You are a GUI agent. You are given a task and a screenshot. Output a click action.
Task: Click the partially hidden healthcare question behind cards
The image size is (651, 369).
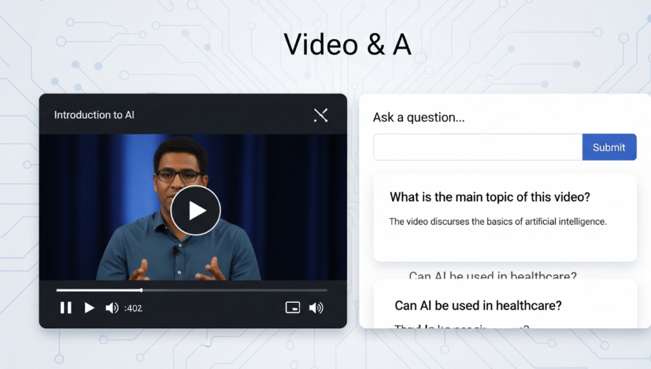coord(493,275)
